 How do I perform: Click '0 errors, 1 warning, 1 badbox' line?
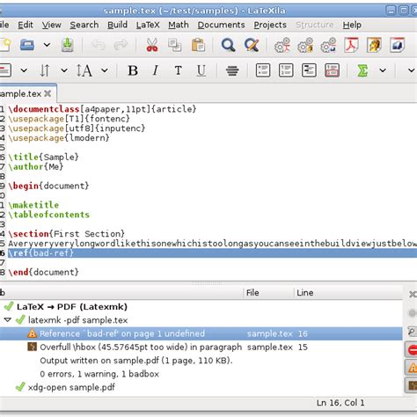tap(99, 374)
